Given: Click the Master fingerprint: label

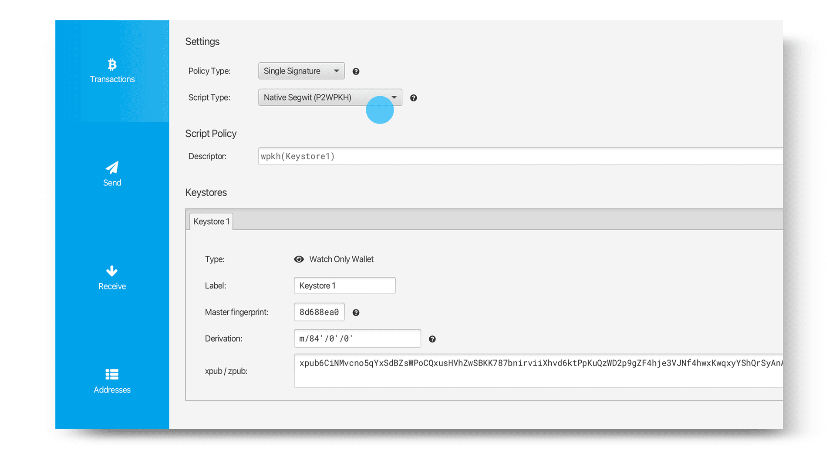Looking at the screenshot, I should 236,312.
